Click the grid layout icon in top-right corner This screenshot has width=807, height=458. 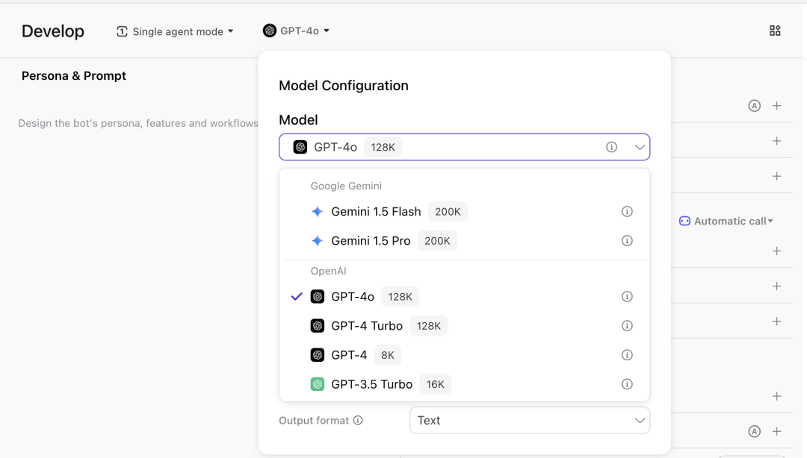pos(775,31)
